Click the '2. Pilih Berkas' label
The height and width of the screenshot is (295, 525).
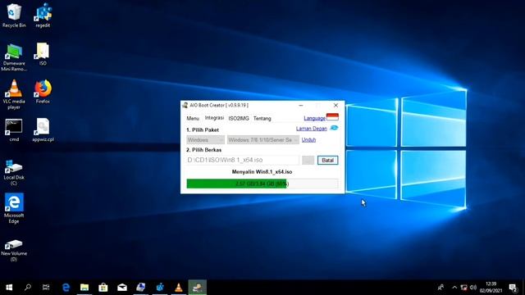point(204,150)
